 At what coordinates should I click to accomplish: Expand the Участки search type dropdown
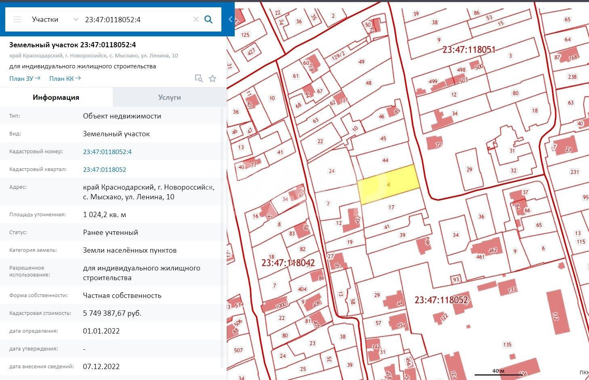pos(76,19)
